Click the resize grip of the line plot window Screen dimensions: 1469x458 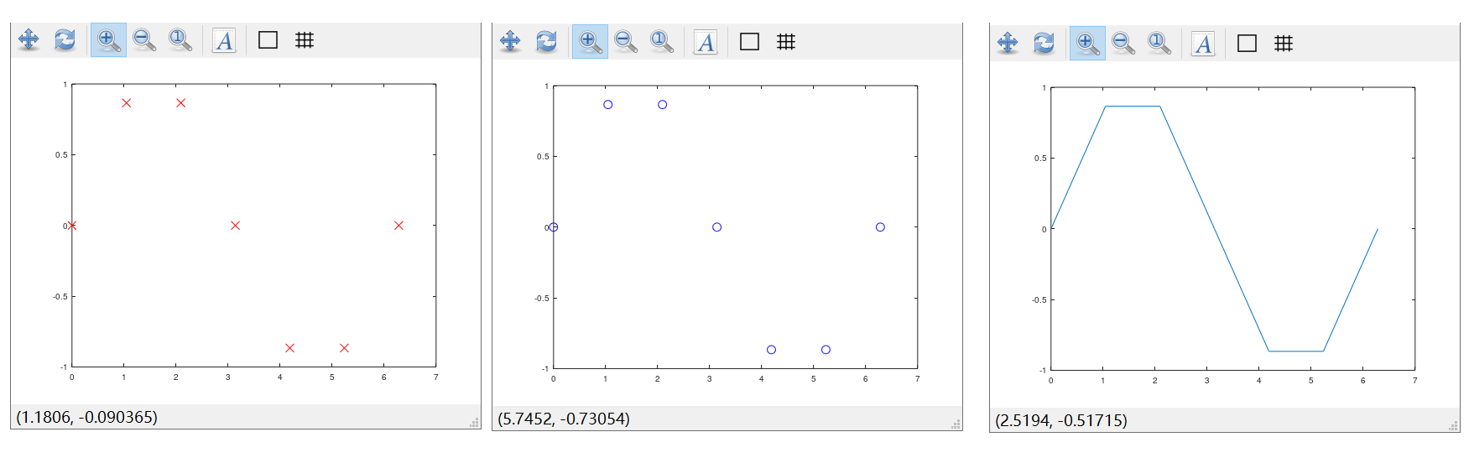[1453, 426]
